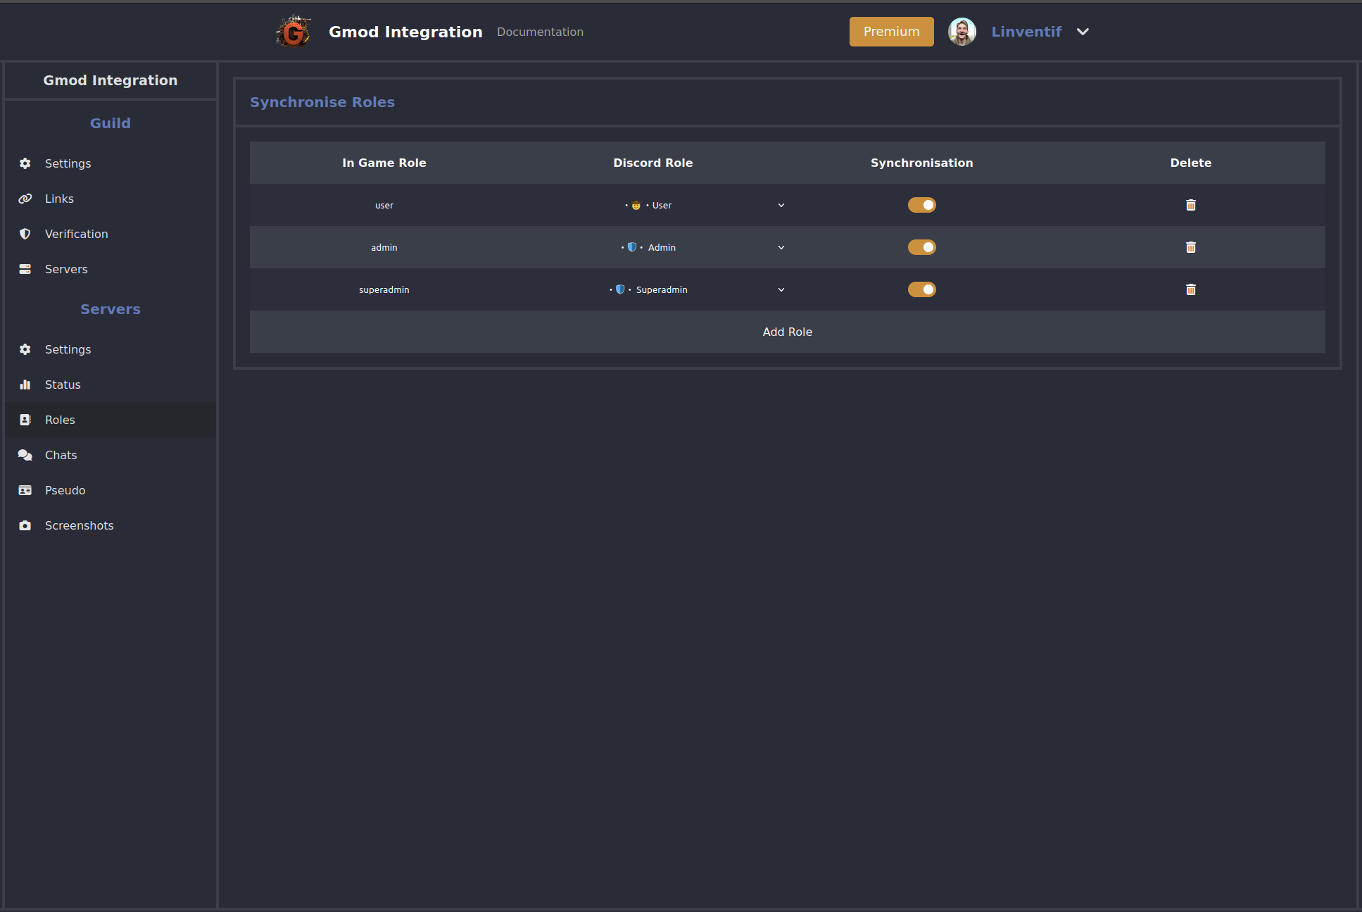Open Guild Servers page

(x=111, y=269)
